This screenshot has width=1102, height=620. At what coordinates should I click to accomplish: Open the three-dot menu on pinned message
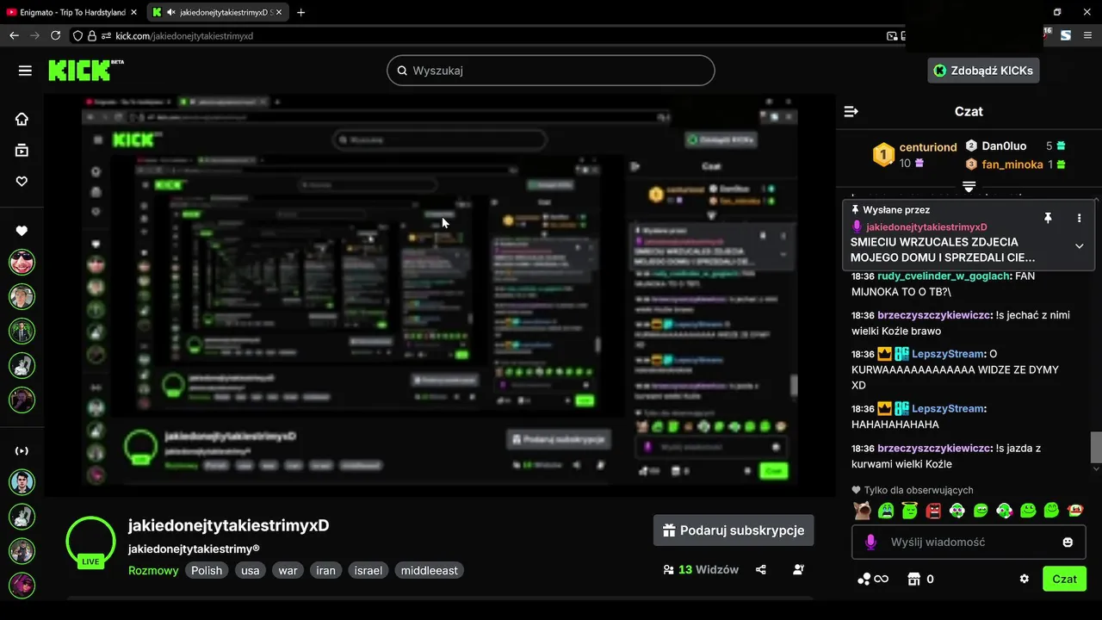tap(1079, 219)
